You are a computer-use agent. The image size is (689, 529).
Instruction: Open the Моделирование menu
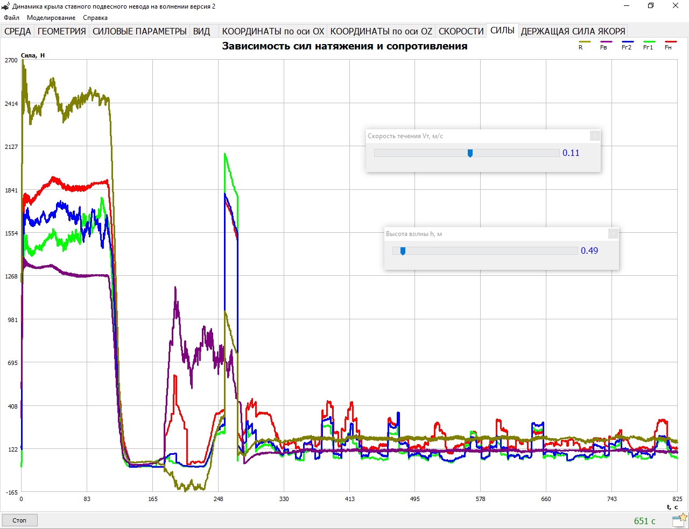coord(51,18)
